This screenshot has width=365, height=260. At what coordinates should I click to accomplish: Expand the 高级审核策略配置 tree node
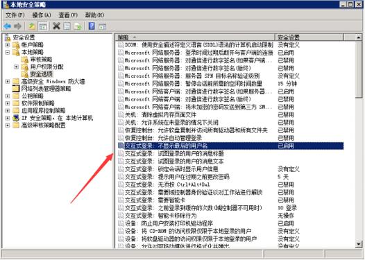pos(8,125)
